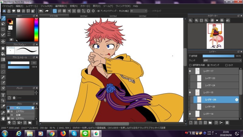Click the Navigator preview thumbnail

click(x=215, y=36)
